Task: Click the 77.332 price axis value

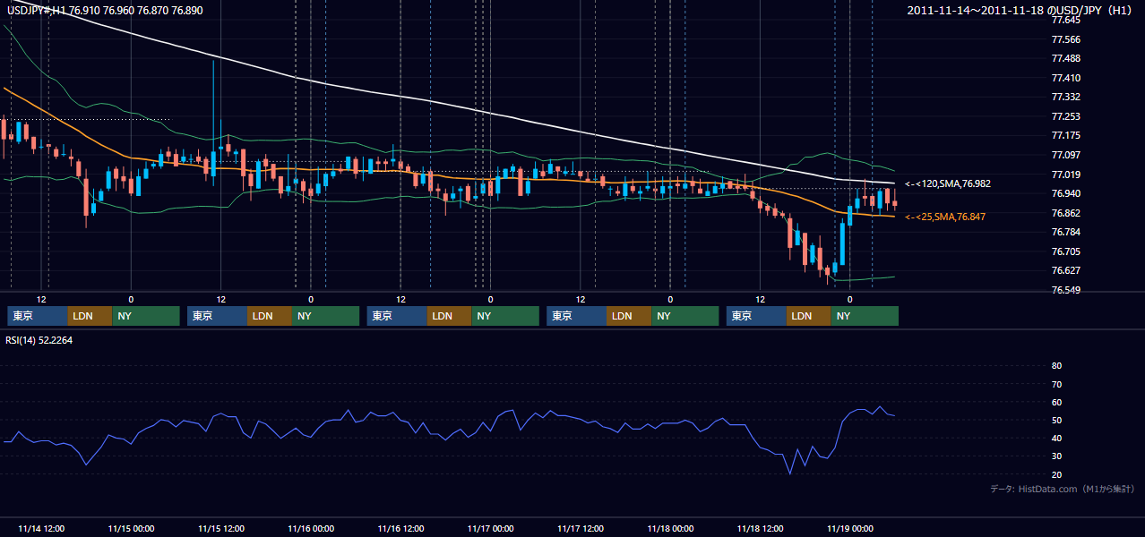Action: [x=1065, y=97]
